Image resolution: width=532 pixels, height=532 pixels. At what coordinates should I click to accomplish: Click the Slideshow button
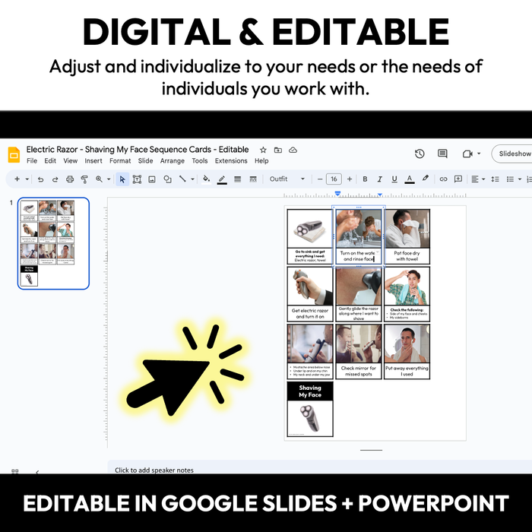pos(514,154)
